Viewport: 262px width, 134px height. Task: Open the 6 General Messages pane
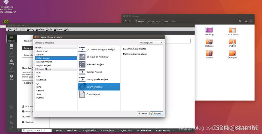[x=145, y=130]
